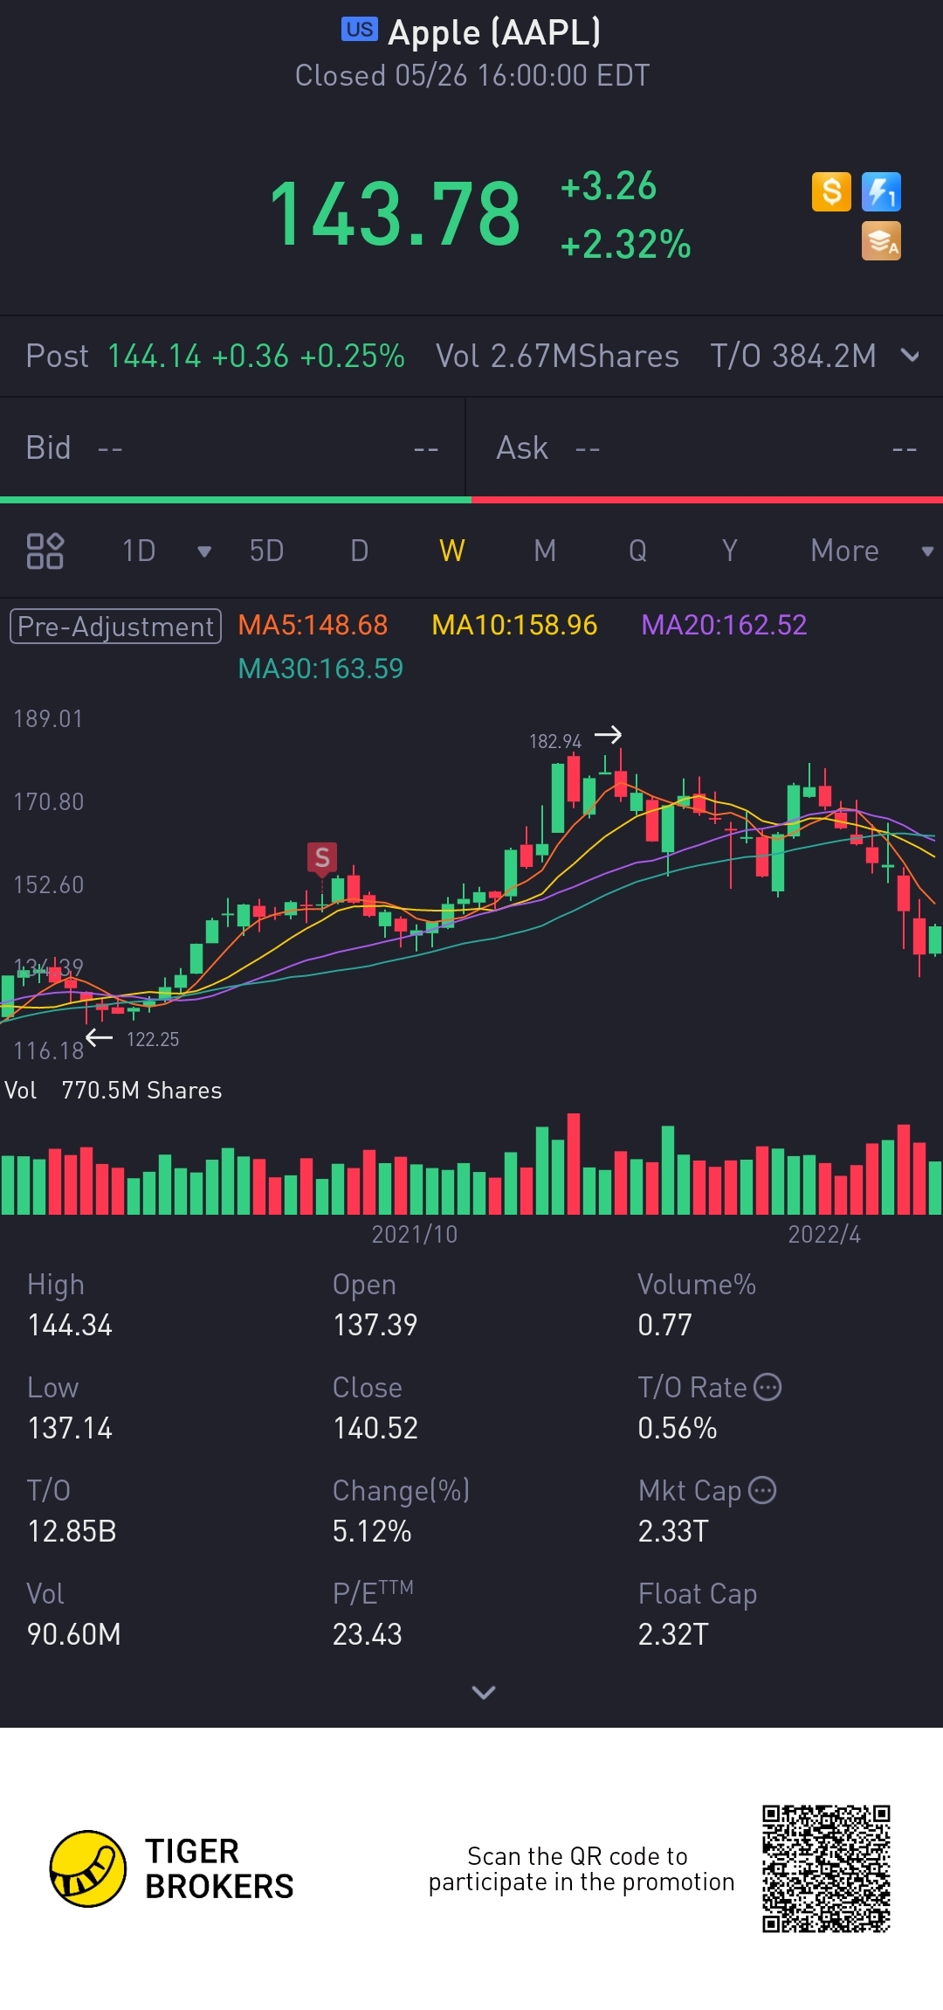The width and height of the screenshot is (943, 2010).
Task: Tap the blue lightning bolt icon
Action: (881, 191)
